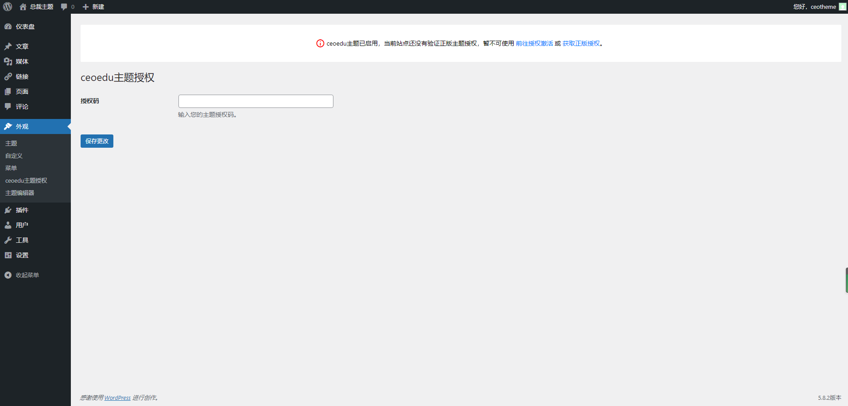The width and height of the screenshot is (848, 406).
Task: Click the 收起菜单 collapse arrow icon
Action: point(8,275)
